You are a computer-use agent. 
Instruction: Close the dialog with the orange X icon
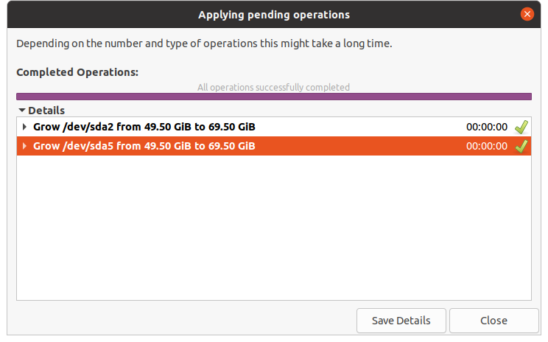click(x=527, y=14)
